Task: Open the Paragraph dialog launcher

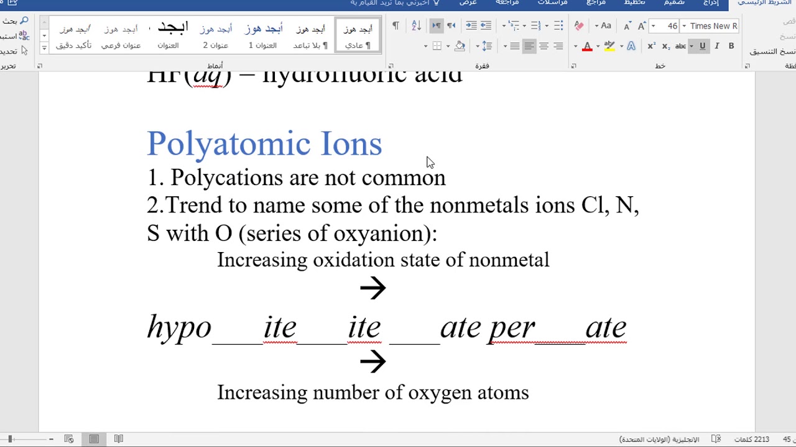Action: (x=391, y=66)
